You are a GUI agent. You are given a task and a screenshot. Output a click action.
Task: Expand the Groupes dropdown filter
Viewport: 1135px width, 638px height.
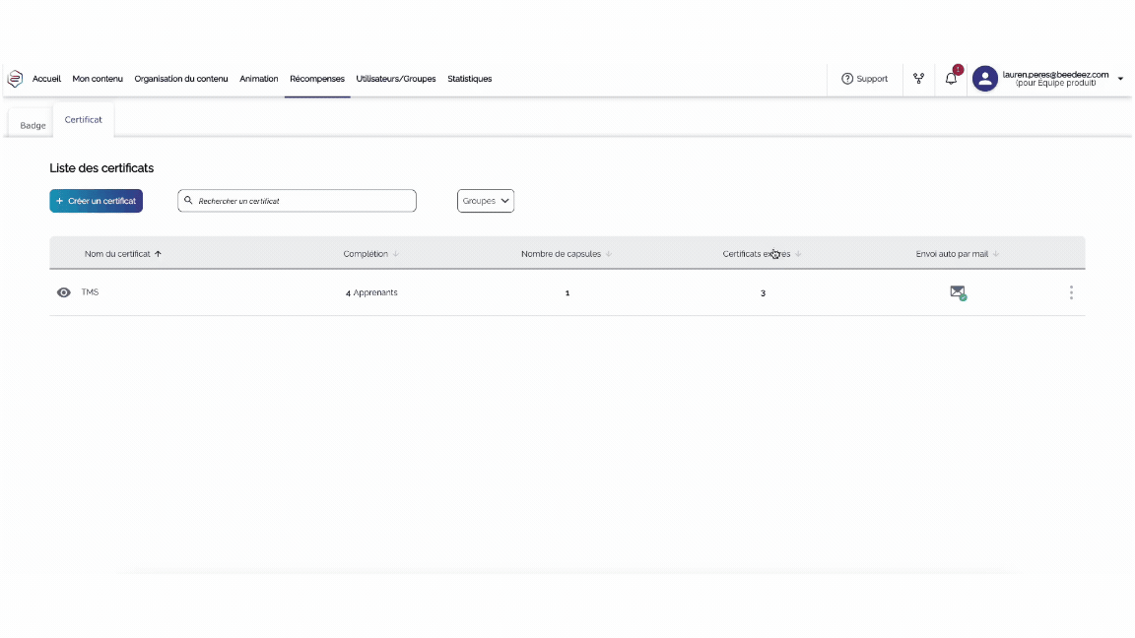click(486, 201)
